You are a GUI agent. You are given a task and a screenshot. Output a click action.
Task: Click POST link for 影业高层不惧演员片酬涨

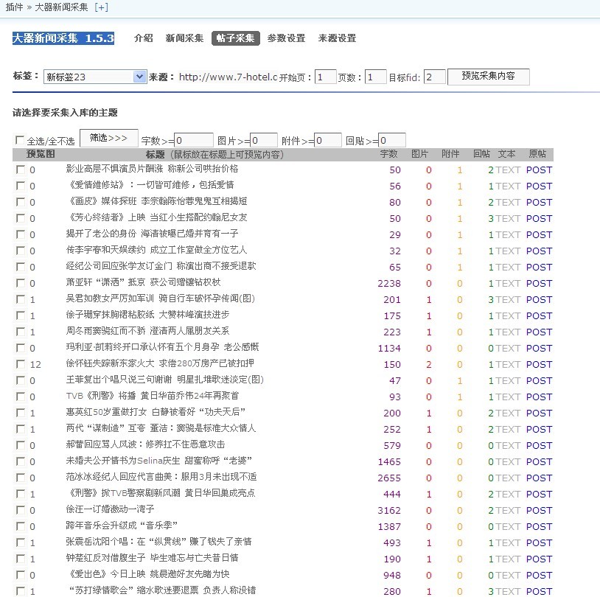tap(539, 170)
